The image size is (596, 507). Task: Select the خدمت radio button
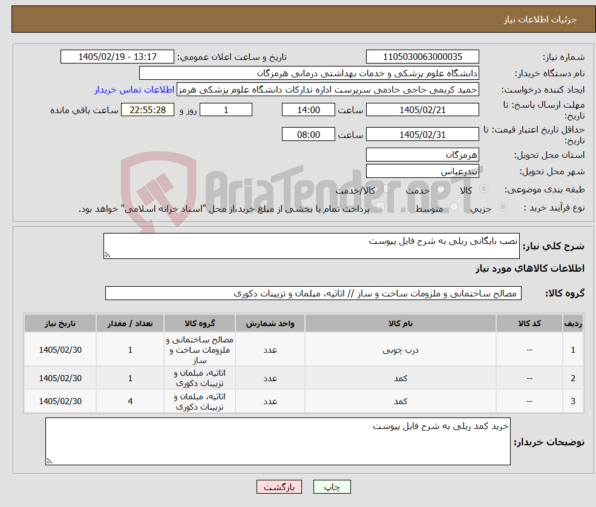pos(441,189)
